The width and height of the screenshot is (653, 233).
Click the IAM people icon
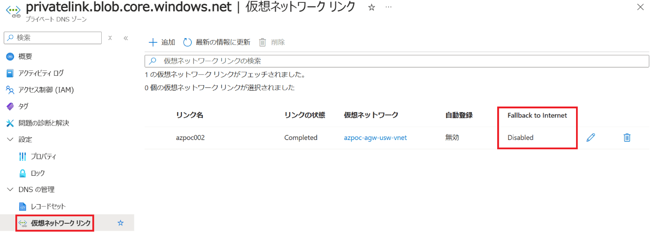coord(10,90)
